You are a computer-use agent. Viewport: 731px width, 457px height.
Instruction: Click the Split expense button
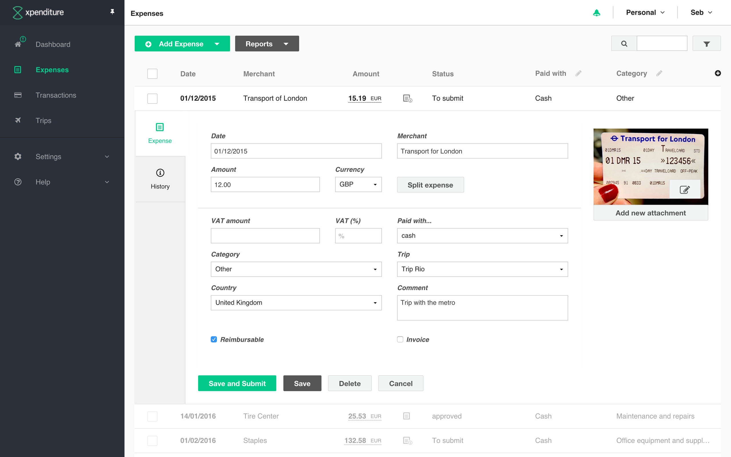pos(430,185)
